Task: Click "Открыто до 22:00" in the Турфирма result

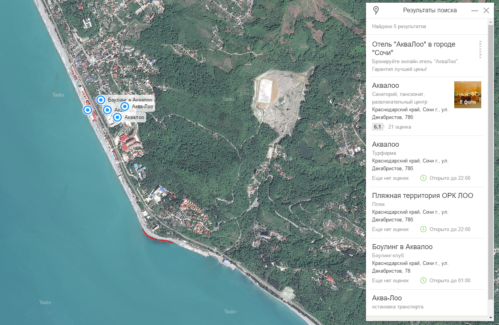Action: pyautogui.click(x=450, y=178)
